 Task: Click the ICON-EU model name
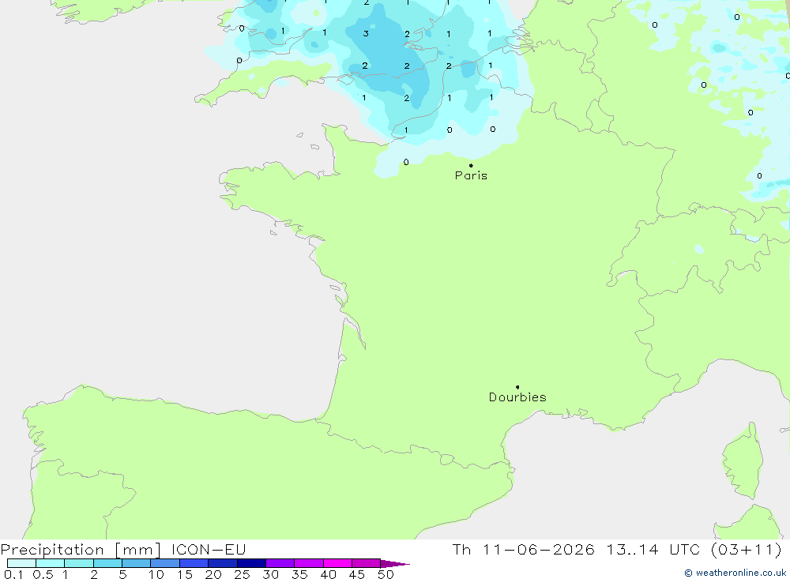point(209,549)
